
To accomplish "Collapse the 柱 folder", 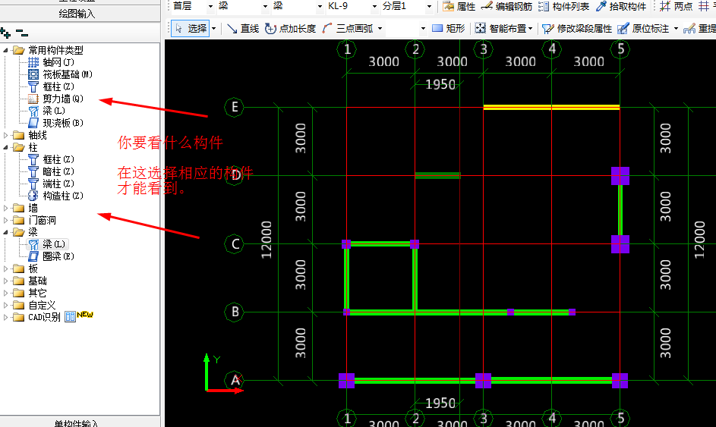I will (x=5, y=147).
